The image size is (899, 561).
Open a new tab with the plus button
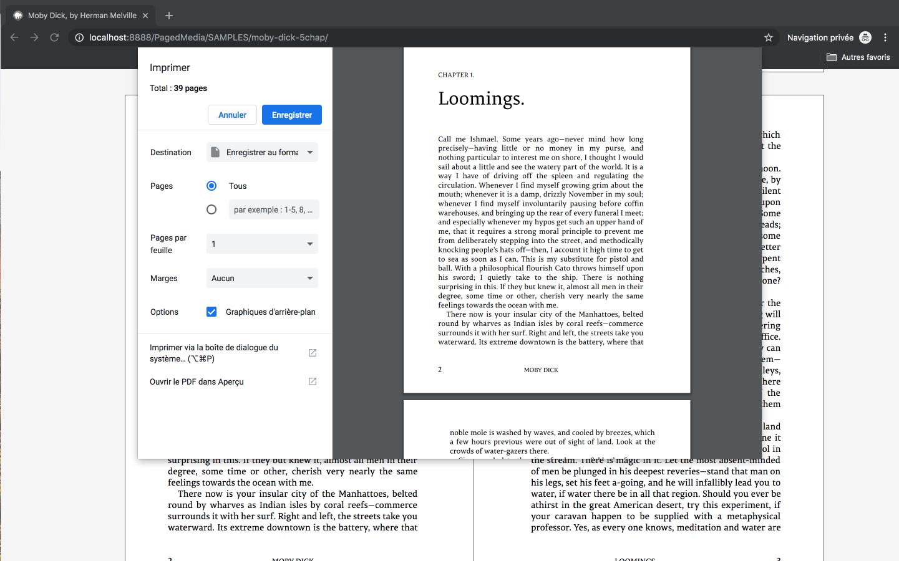(169, 16)
